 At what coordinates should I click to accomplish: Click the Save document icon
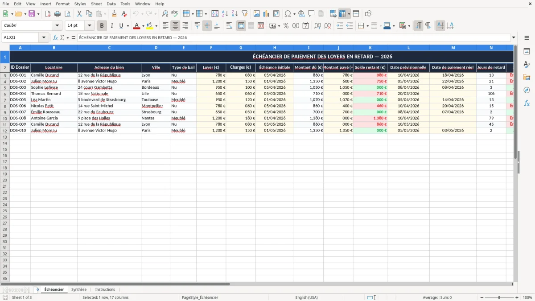click(x=32, y=14)
